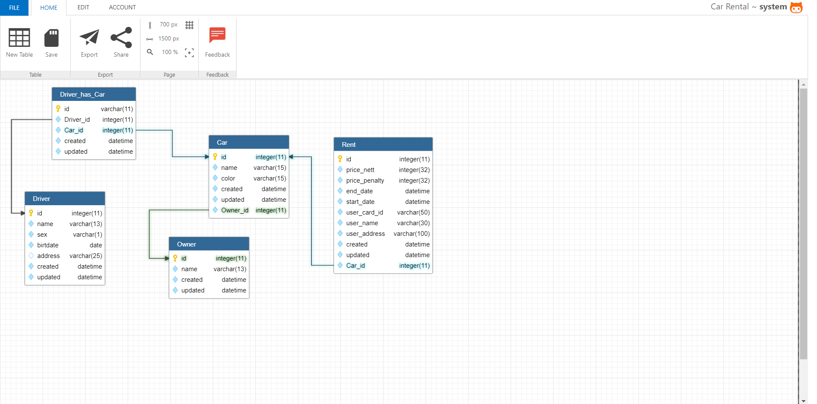Click the orange system avatar icon
The height and width of the screenshot is (404, 817).
(796, 7)
